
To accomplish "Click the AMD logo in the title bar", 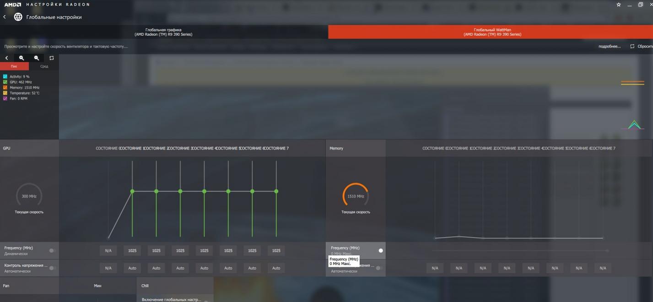I will (x=12, y=4).
